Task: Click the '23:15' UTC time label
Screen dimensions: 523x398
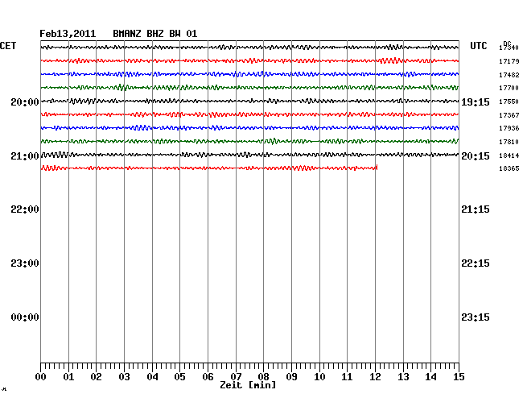Action: click(x=476, y=317)
